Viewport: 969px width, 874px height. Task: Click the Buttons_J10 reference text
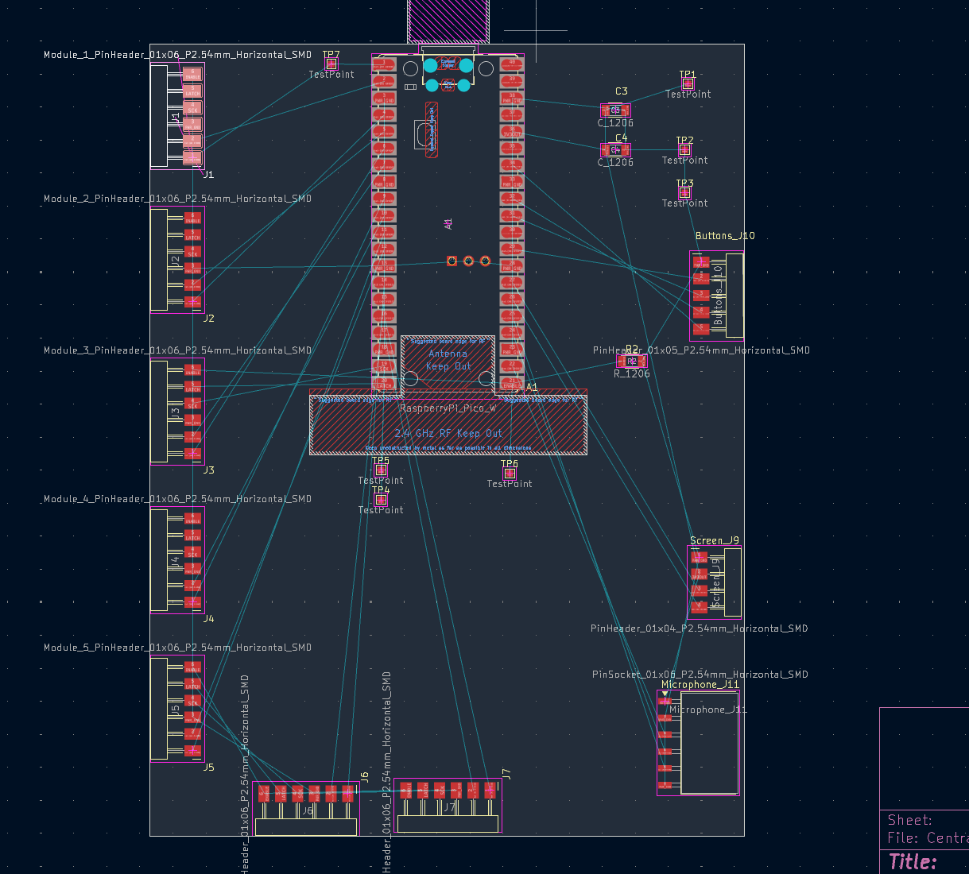click(725, 236)
